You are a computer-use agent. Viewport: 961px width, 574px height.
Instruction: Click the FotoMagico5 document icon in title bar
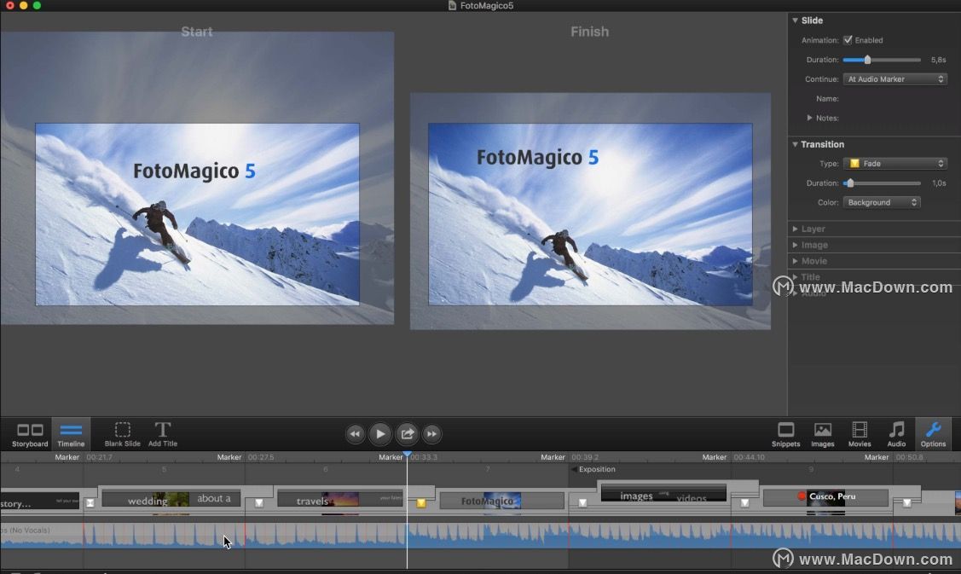pyautogui.click(x=452, y=5)
